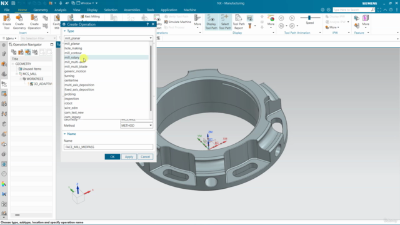Click the OK button
Viewport: 400px width, 225px height.
(112, 157)
